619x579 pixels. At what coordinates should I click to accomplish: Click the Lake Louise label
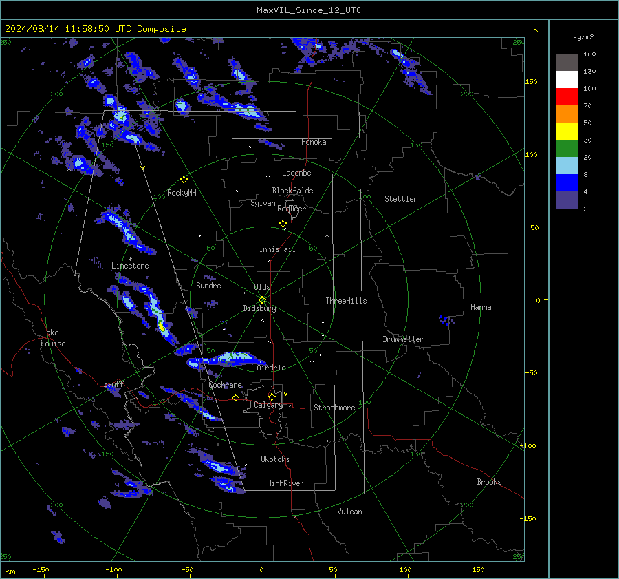(53, 338)
